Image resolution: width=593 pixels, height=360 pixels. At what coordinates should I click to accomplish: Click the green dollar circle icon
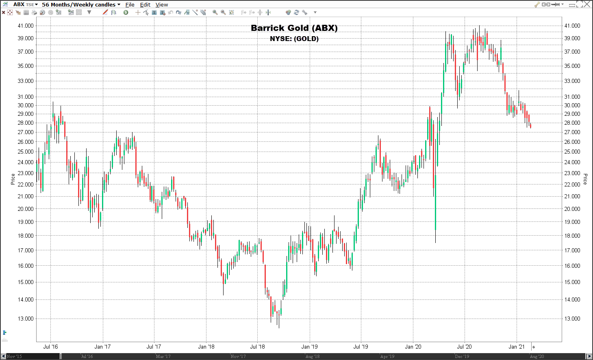pos(126,13)
